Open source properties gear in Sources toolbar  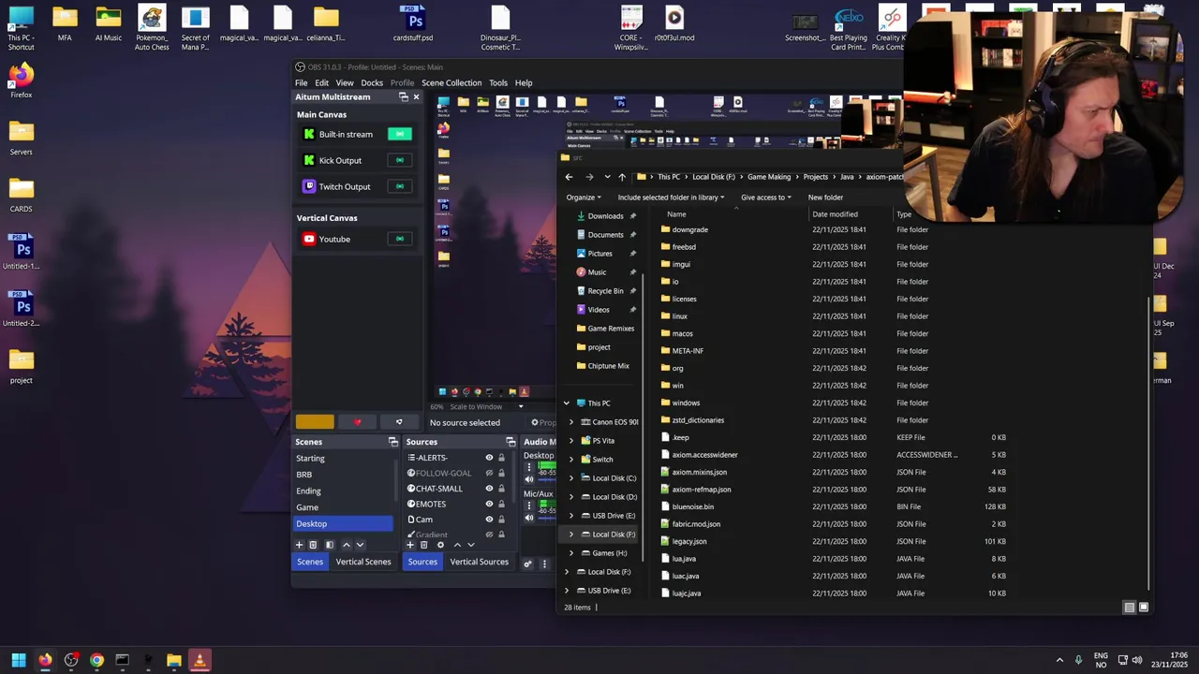pos(440,545)
